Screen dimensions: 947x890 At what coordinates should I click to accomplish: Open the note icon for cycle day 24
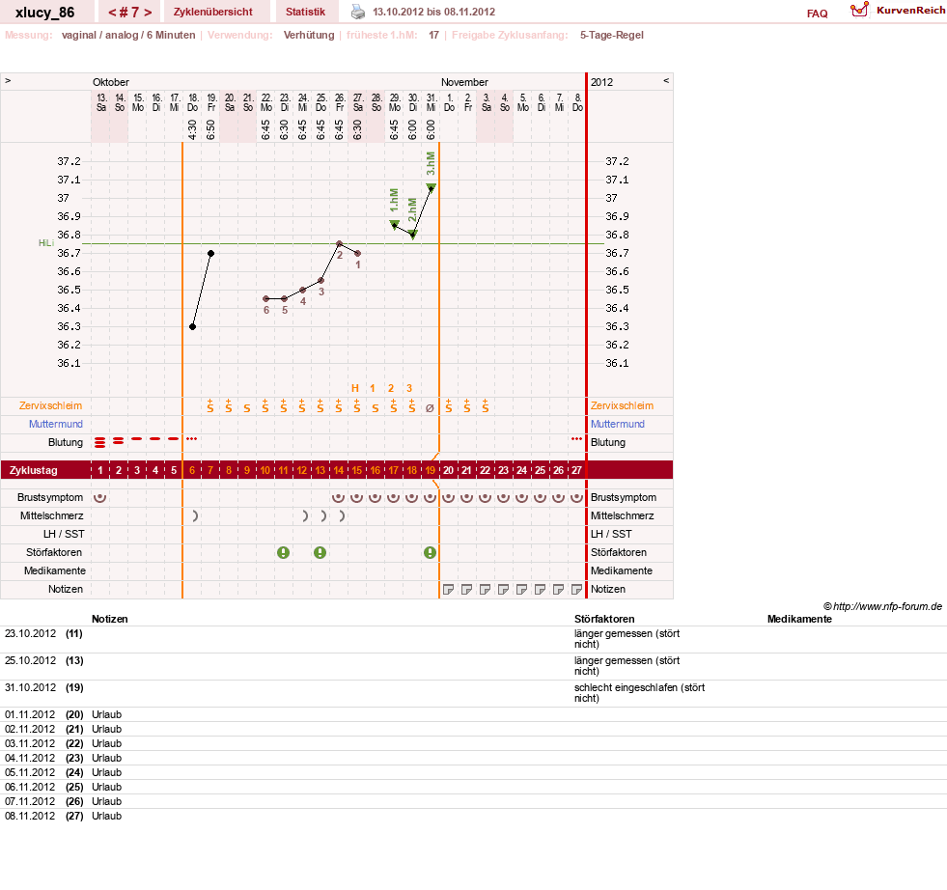click(x=522, y=589)
